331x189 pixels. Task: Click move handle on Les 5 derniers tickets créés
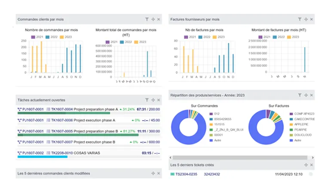306,165
